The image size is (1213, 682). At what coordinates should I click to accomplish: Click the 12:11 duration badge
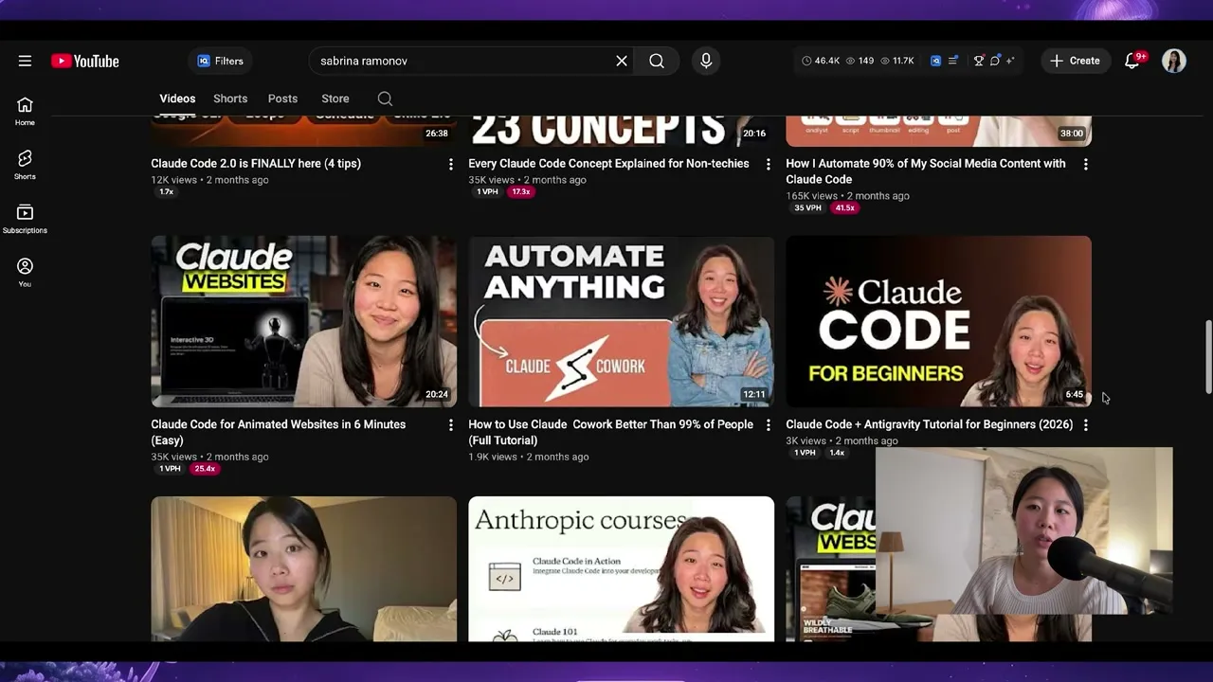coord(754,394)
